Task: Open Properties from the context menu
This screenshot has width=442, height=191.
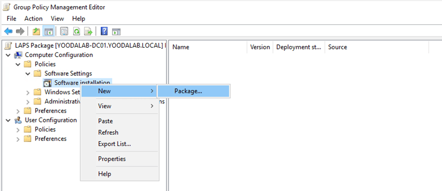Action: (120, 159)
